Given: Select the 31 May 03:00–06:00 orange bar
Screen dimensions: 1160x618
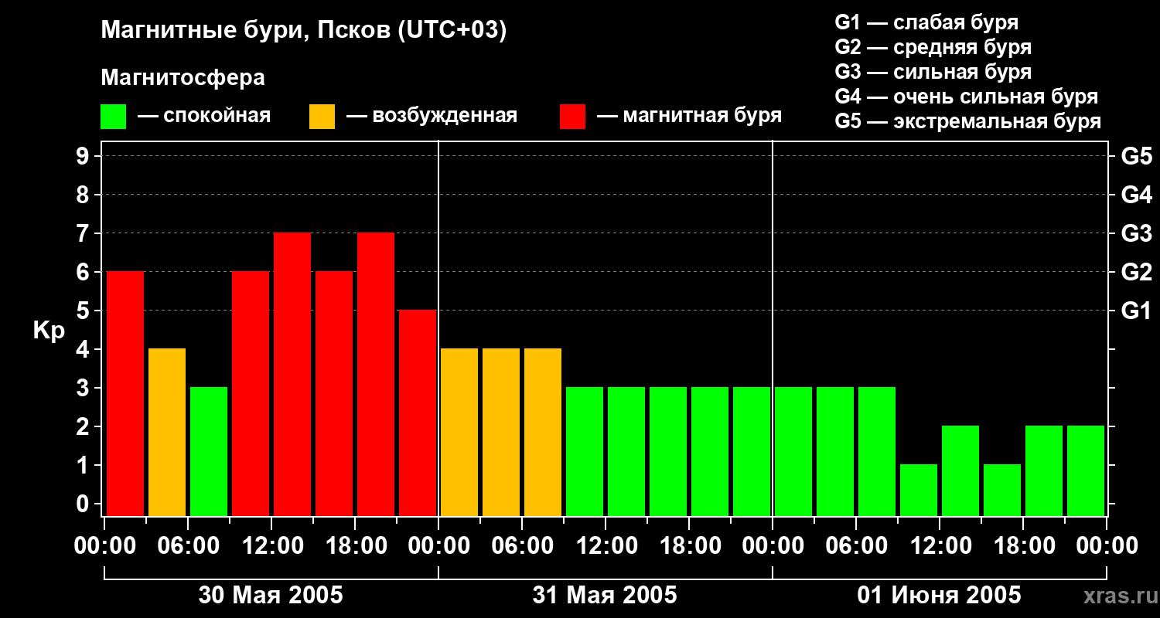Looking at the screenshot, I should pos(501,432).
